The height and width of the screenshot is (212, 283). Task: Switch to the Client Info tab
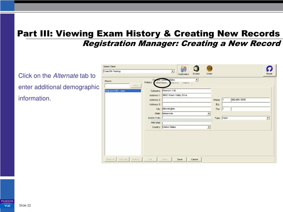pos(174,83)
